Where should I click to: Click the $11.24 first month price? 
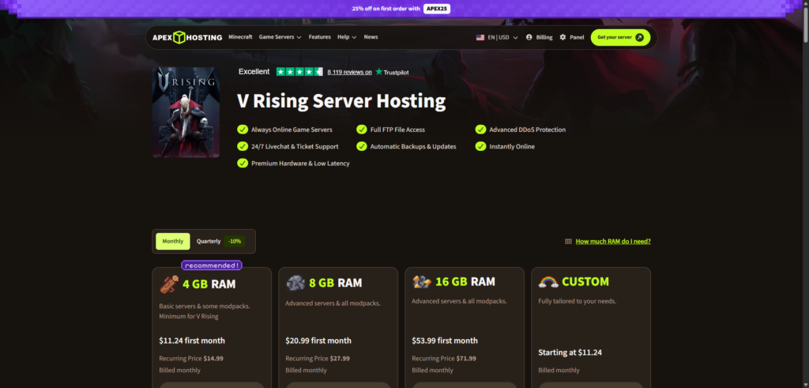(192, 341)
